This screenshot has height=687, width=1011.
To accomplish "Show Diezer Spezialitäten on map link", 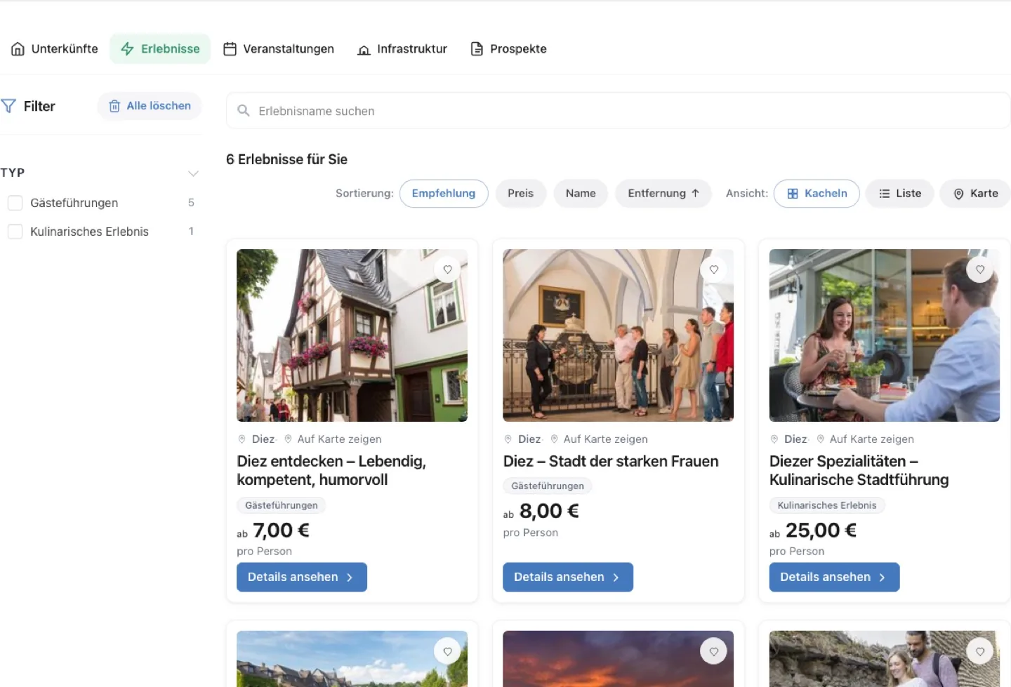I will pyautogui.click(x=865, y=439).
